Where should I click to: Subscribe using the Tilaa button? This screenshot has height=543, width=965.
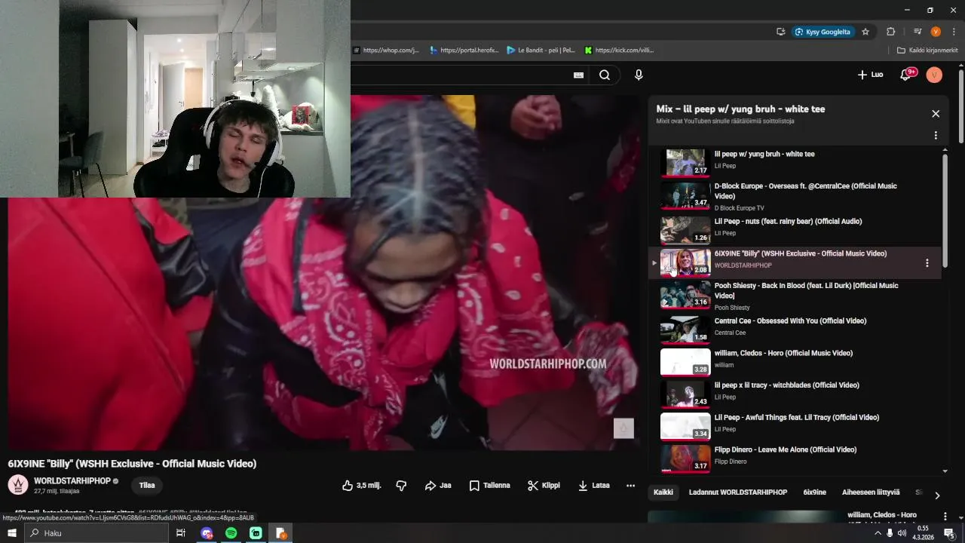tap(147, 486)
